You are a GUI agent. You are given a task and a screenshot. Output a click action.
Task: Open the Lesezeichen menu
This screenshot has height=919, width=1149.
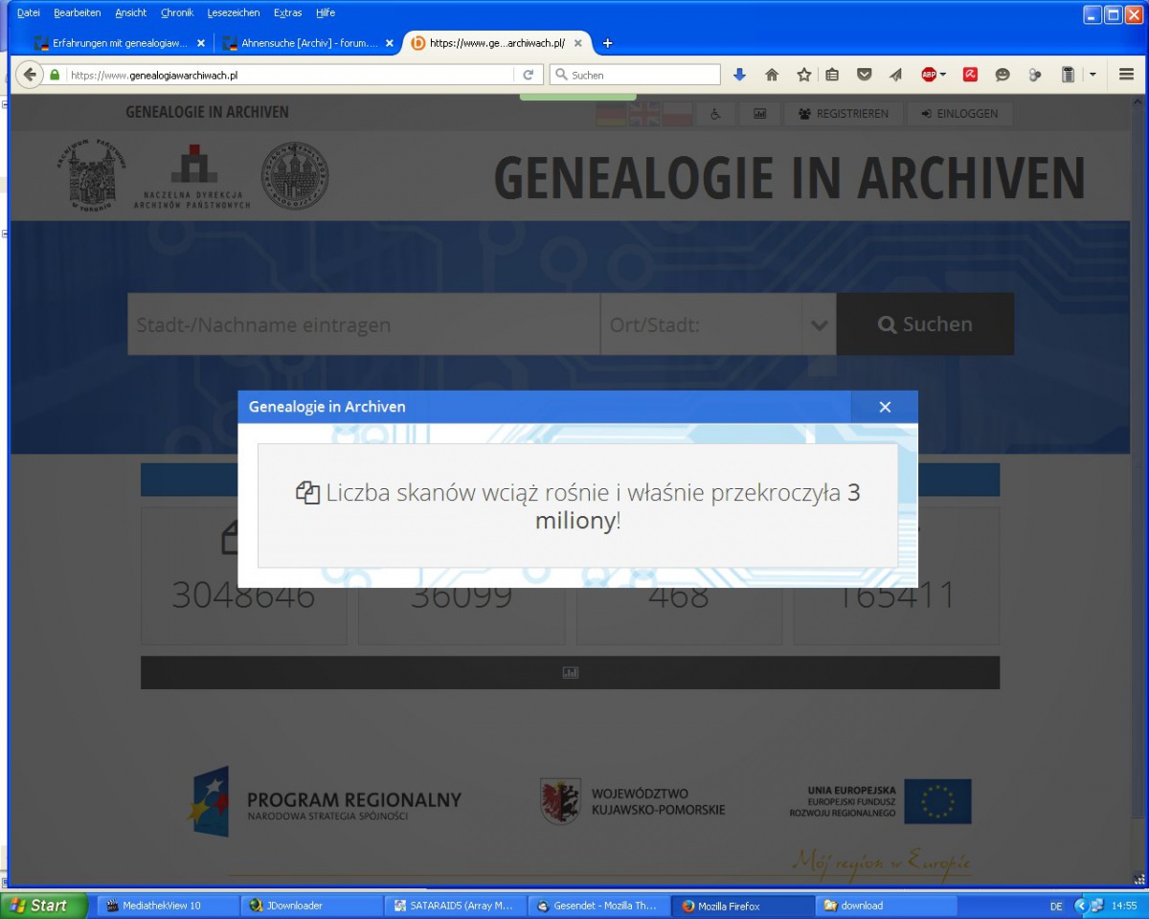coord(233,12)
